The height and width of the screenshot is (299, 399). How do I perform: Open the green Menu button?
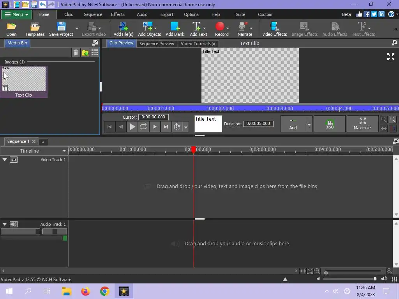point(16,14)
